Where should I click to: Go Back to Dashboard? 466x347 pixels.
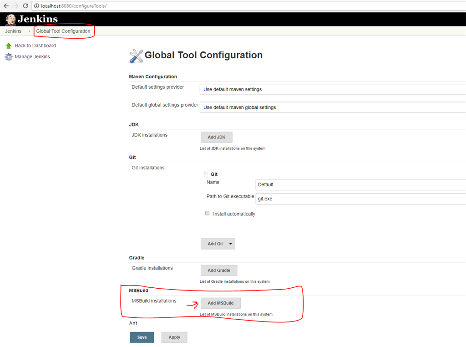tap(35, 46)
